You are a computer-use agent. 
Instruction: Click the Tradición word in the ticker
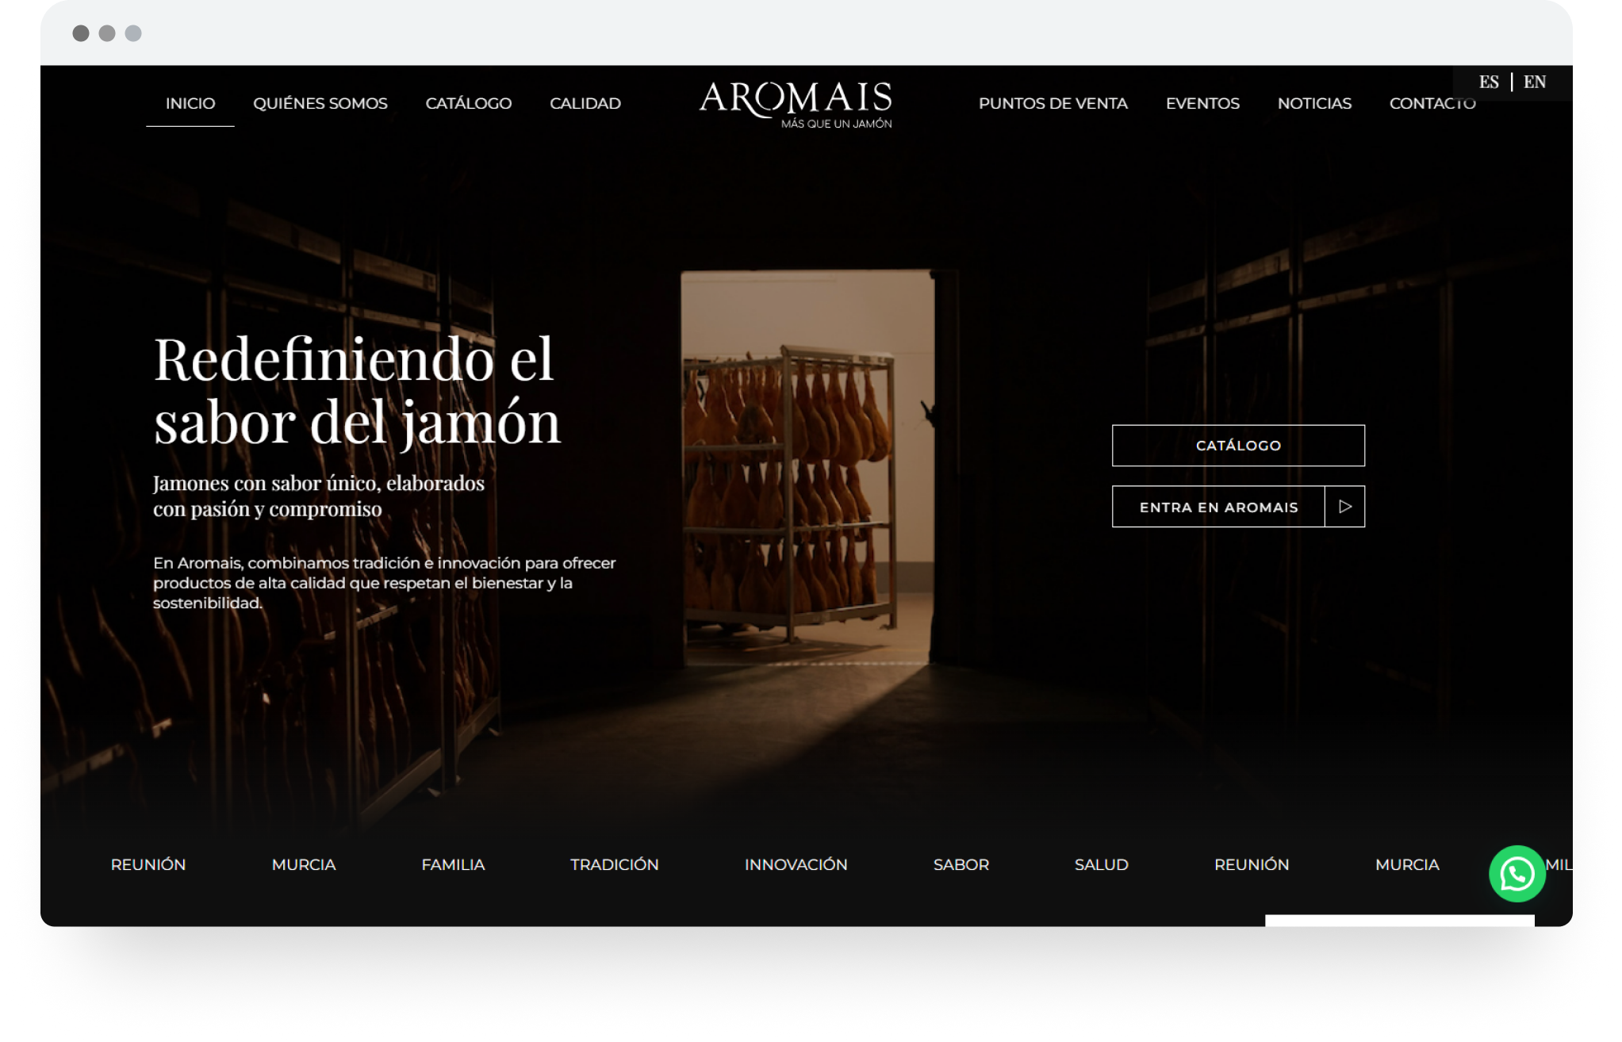(x=615, y=864)
